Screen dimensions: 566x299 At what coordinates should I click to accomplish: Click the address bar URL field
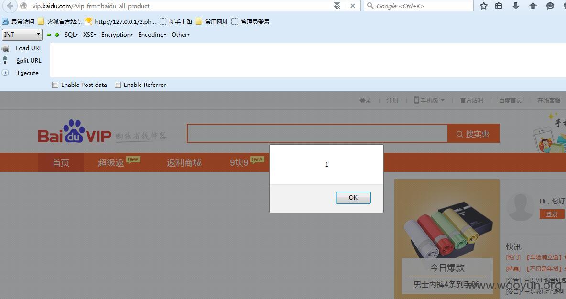point(181,6)
